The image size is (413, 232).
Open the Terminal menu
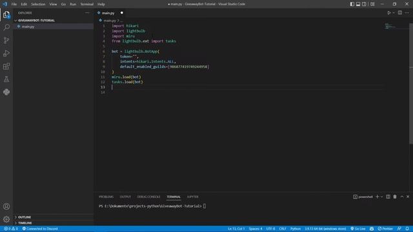click(x=86, y=5)
